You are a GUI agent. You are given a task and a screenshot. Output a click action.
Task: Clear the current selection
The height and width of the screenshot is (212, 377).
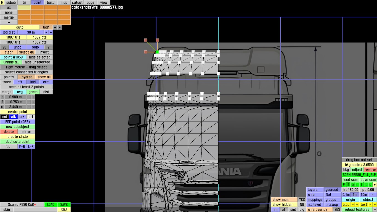point(9,52)
